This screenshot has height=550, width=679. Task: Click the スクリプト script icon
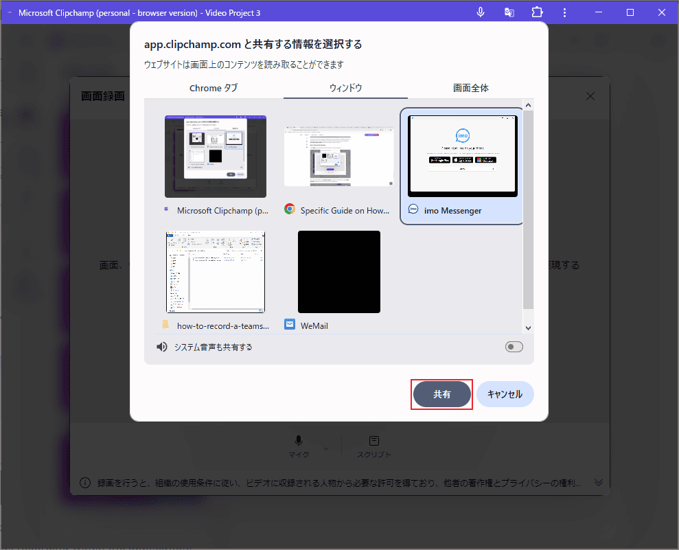[x=374, y=441]
